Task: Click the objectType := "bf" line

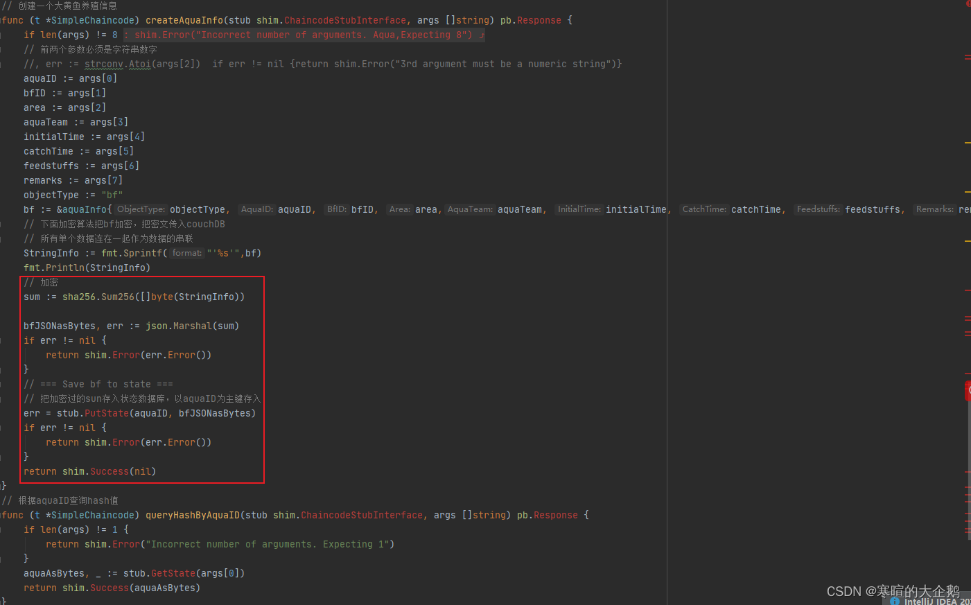Action: click(73, 195)
